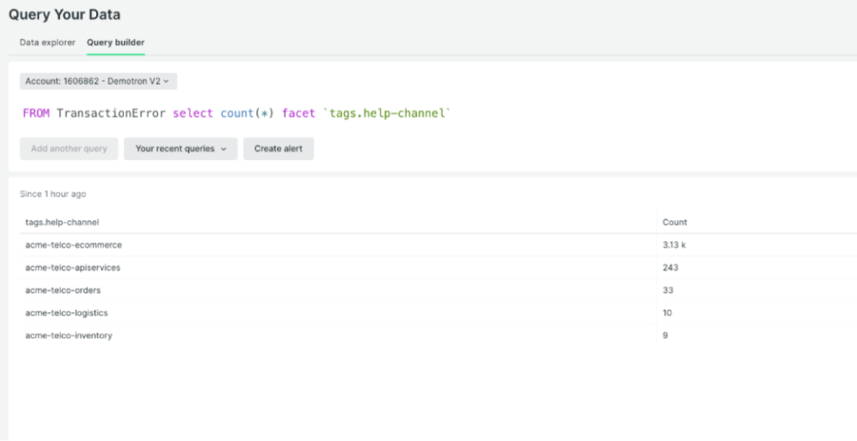Select the Query builder tab
The image size is (857, 441).
click(x=115, y=42)
